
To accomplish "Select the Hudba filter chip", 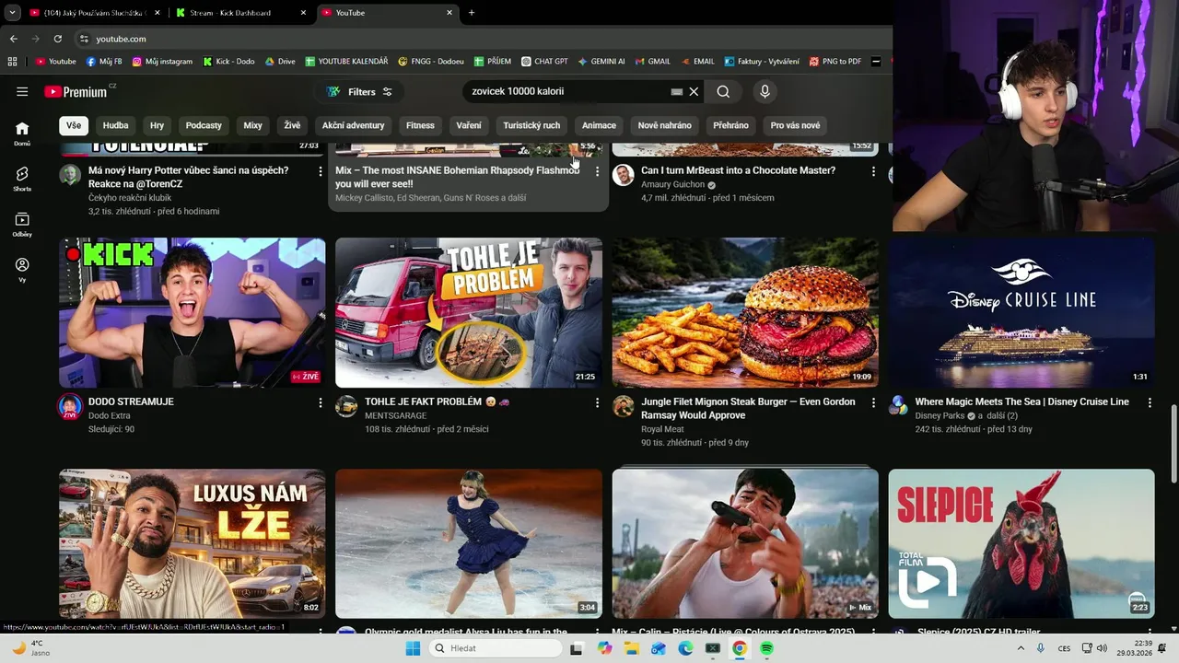I will tap(116, 125).
